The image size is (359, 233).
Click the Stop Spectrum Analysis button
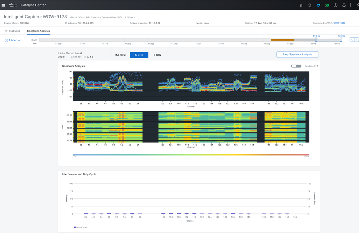[297, 55]
